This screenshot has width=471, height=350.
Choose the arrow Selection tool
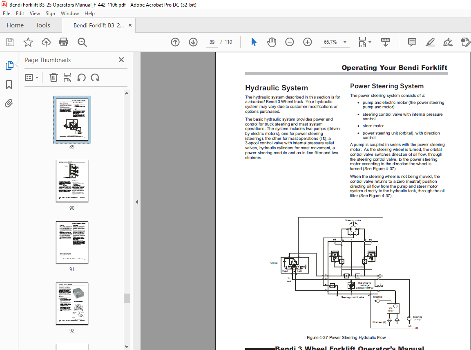(x=254, y=42)
